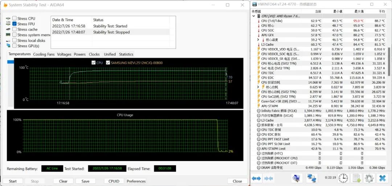Click the networked computers icon in HWiNFO
The image size is (392, 186).
coord(311,178)
